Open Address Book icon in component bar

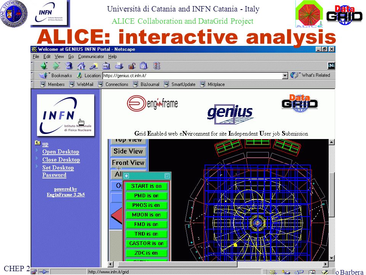312,272
